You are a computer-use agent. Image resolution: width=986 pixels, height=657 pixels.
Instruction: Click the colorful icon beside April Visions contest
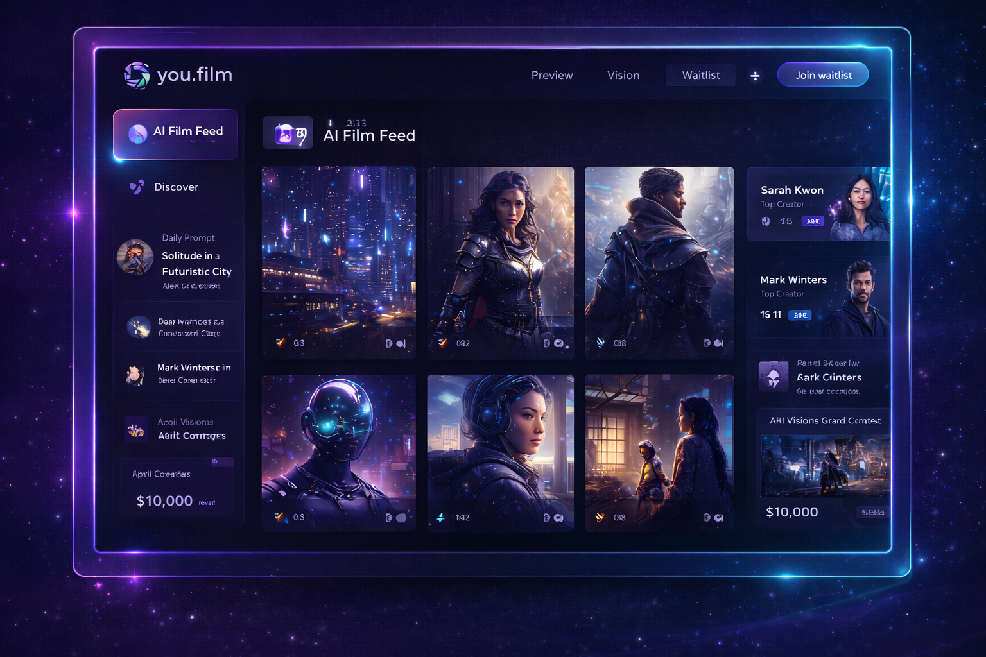click(136, 429)
